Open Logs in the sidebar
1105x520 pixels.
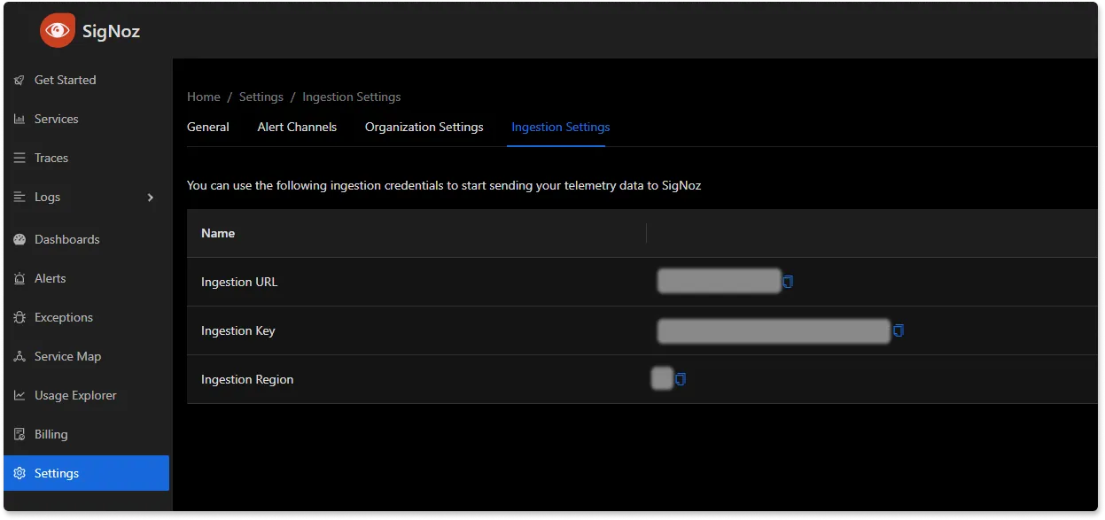87,197
